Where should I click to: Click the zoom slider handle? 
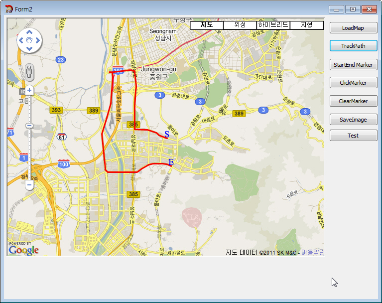29,126
